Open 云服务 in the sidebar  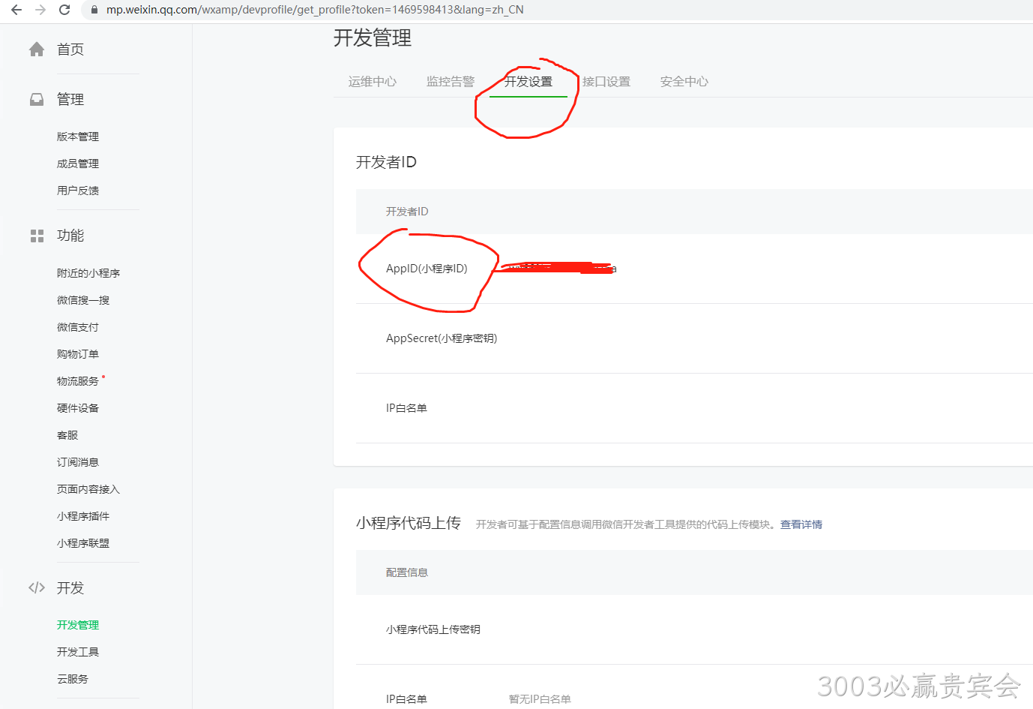(x=73, y=679)
